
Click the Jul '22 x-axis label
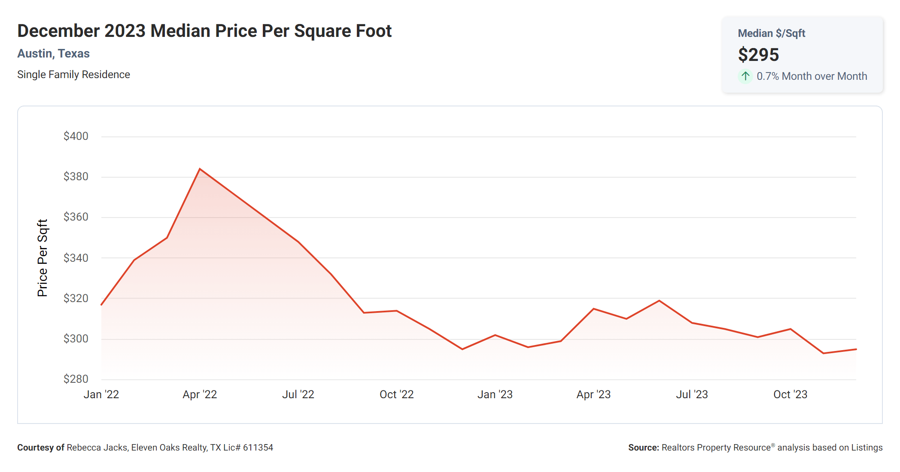click(298, 394)
